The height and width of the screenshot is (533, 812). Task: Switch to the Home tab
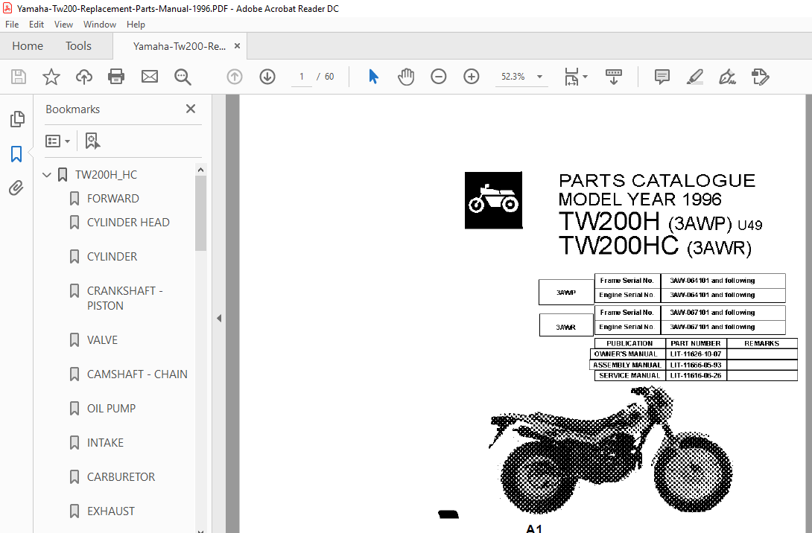(28, 46)
